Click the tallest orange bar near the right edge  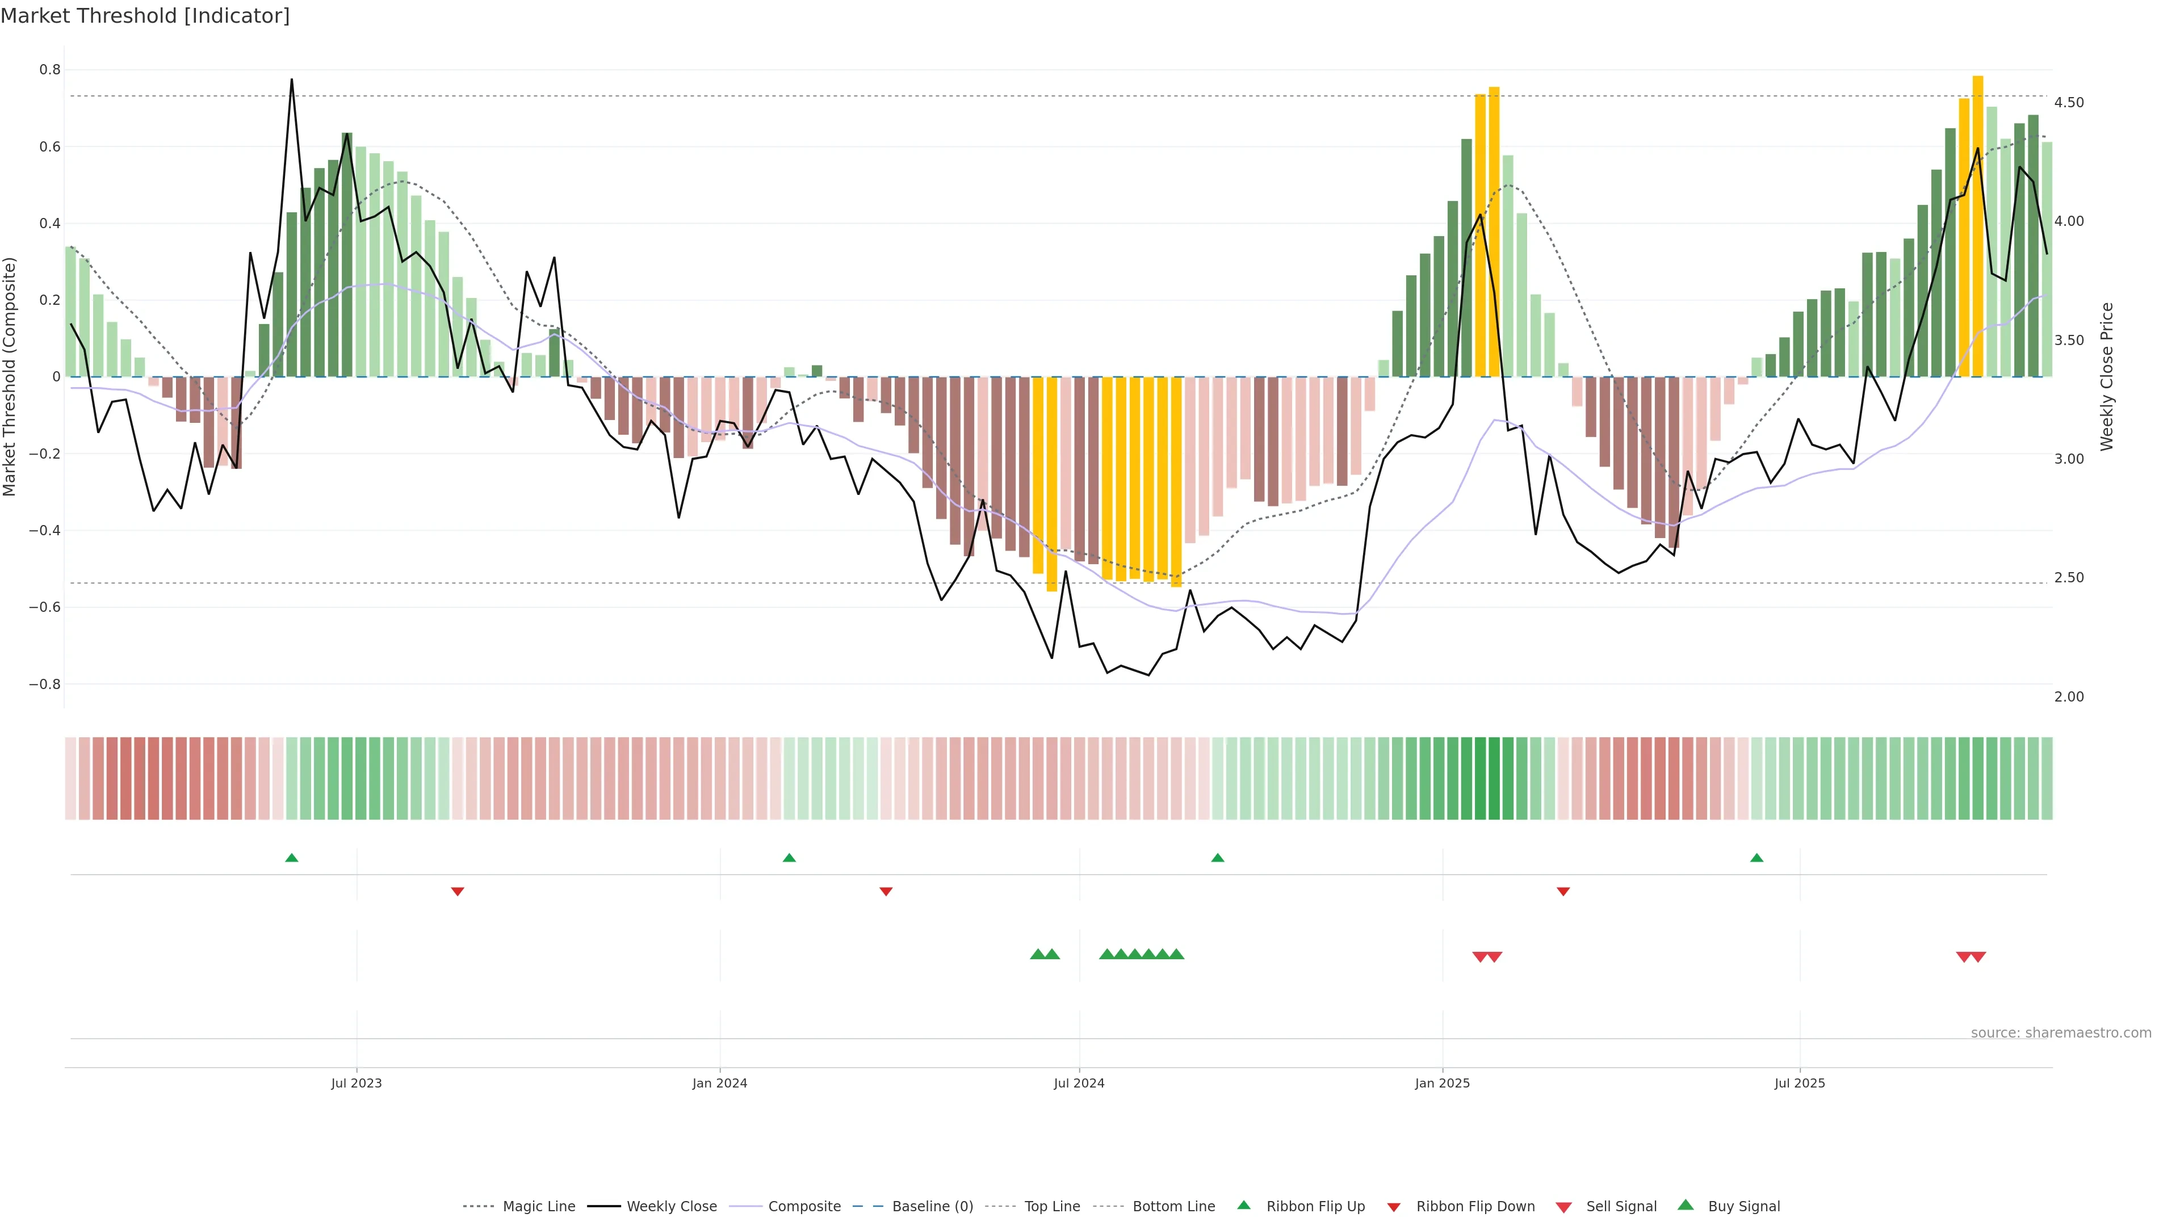[x=1978, y=227]
